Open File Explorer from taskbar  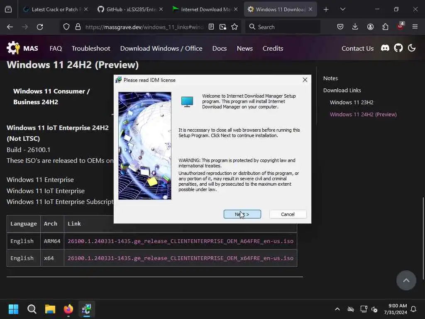pyautogui.click(x=50, y=309)
